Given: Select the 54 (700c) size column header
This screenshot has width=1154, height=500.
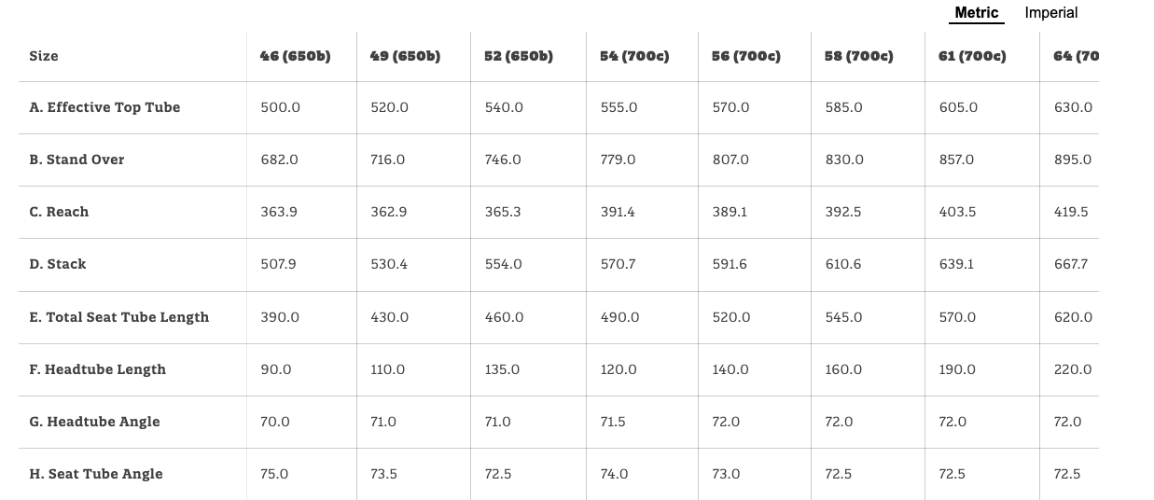Looking at the screenshot, I should click(x=634, y=56).
